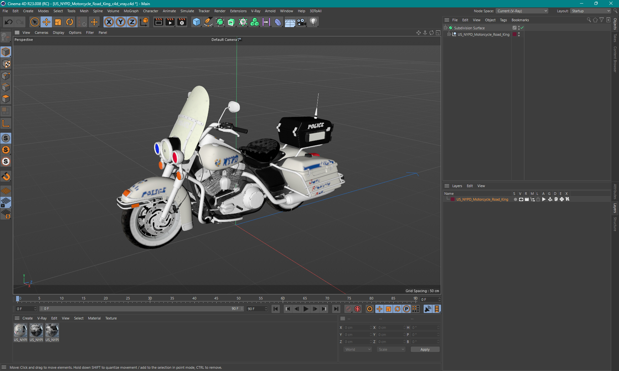The image size is (619, 371).
Task: Open the Scale mode dropdown
Action: pos(391,349)
